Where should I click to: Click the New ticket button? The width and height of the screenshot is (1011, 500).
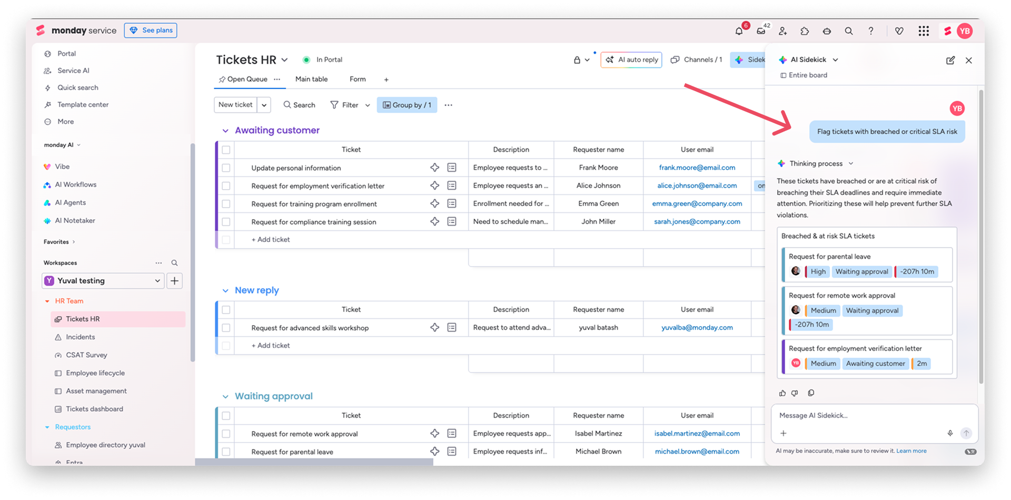click(235, 105)
